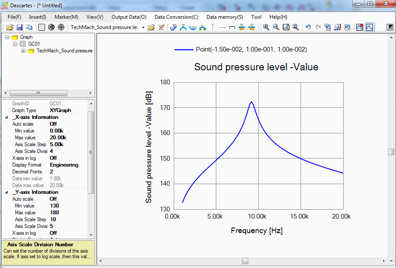
Task: Click the save (floppy disk) toolbar icon
Action: 20,27
